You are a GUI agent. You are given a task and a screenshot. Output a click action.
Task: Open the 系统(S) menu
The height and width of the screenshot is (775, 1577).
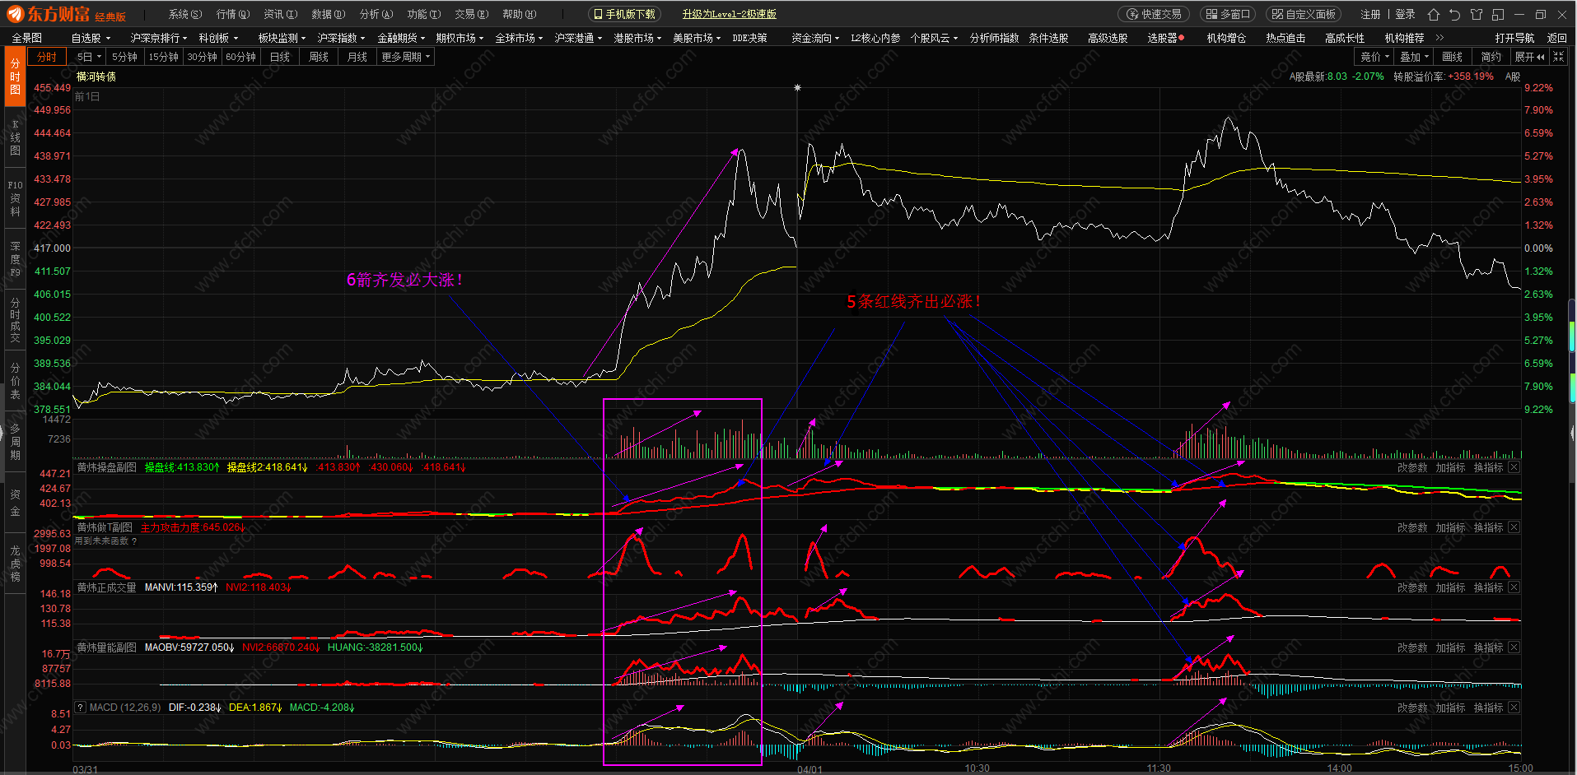184,14
